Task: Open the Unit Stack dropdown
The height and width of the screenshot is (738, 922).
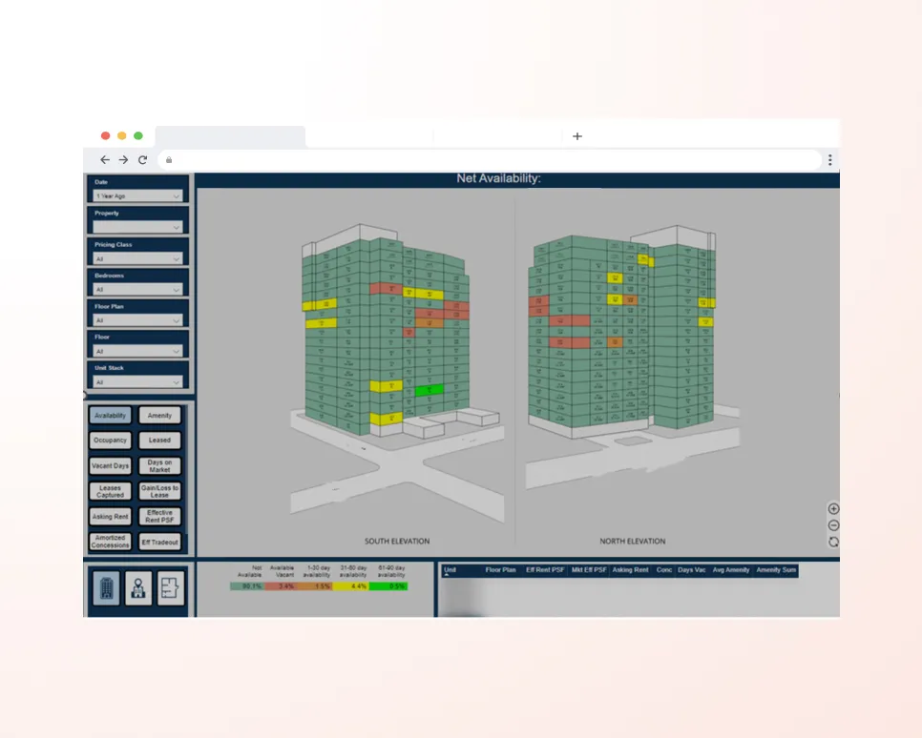Action: tap(137, 381)
